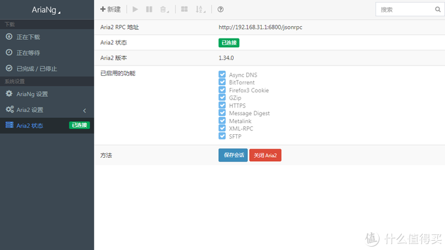Click Save Session (保存会话) button
Image resolution: width=445 pixels, height=250 pixels.
pos(233,155)
